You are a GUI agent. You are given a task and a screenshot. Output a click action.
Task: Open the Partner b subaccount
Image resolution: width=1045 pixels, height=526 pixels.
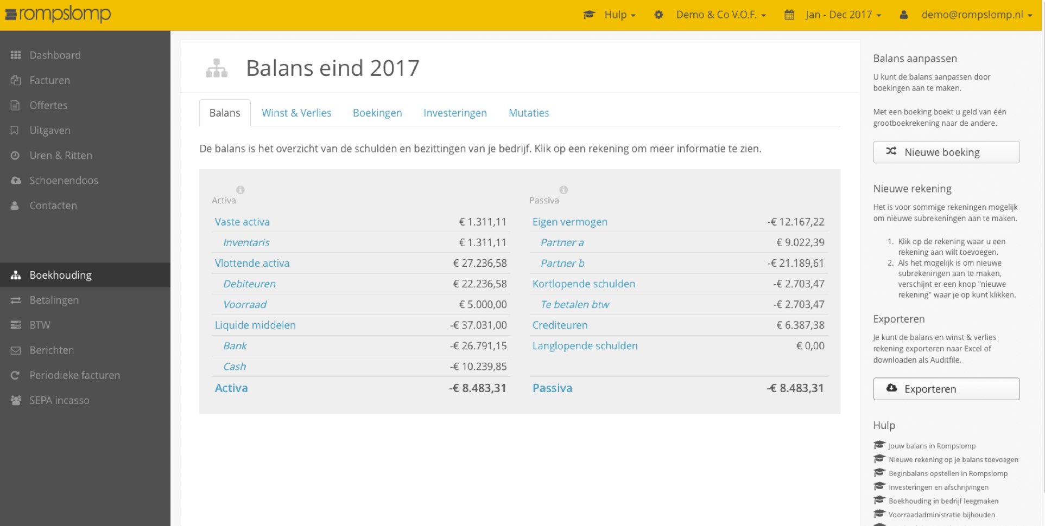pos(562,263)
